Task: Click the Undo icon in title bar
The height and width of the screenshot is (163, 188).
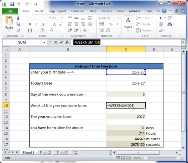Action: (x=18, y=4)
